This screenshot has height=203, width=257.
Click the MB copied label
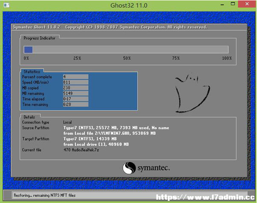tap(30, 88)
